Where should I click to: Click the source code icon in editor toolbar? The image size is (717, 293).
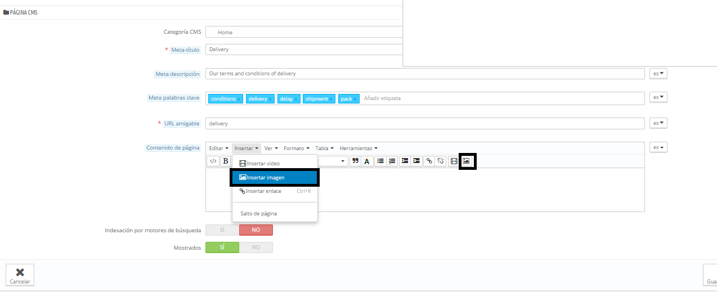(213, 161)
